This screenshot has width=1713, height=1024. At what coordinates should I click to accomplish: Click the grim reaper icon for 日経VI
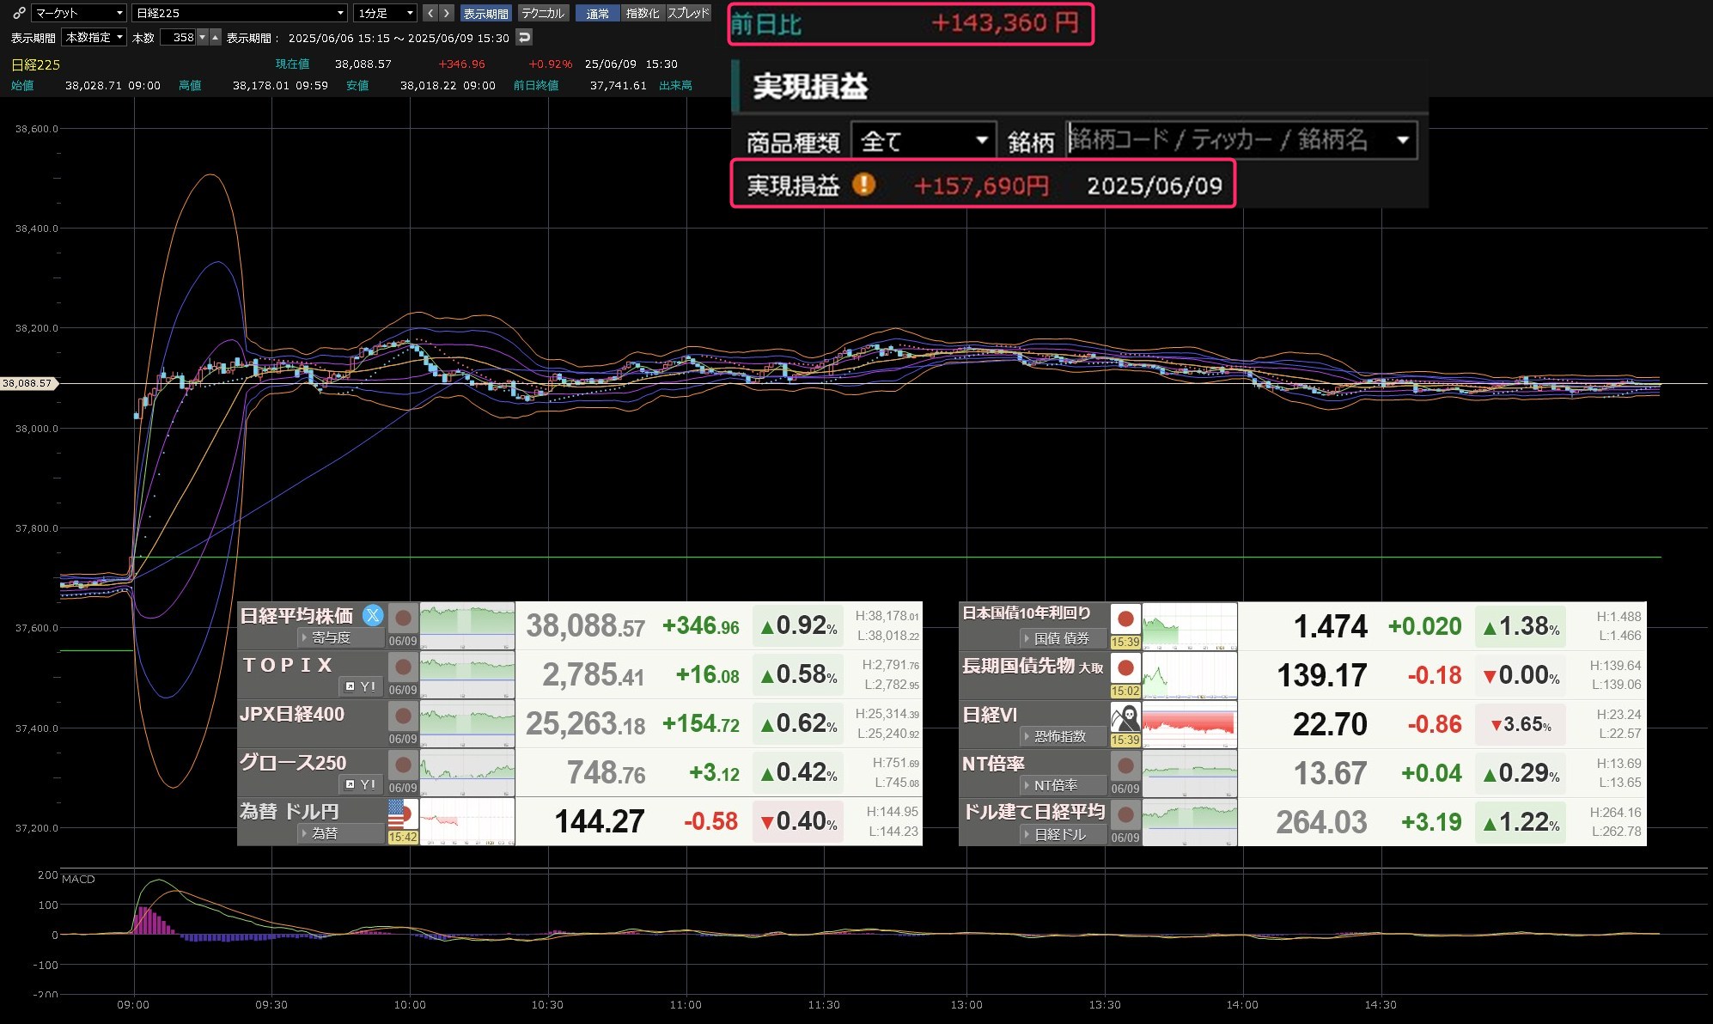coord(1125,717)
